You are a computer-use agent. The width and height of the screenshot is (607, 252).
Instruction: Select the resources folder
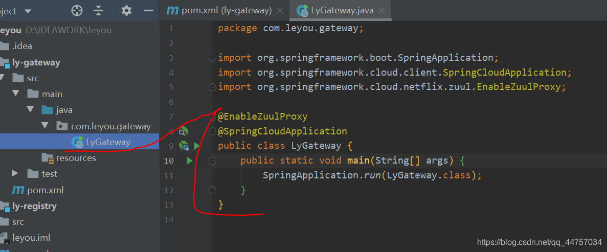76,158
